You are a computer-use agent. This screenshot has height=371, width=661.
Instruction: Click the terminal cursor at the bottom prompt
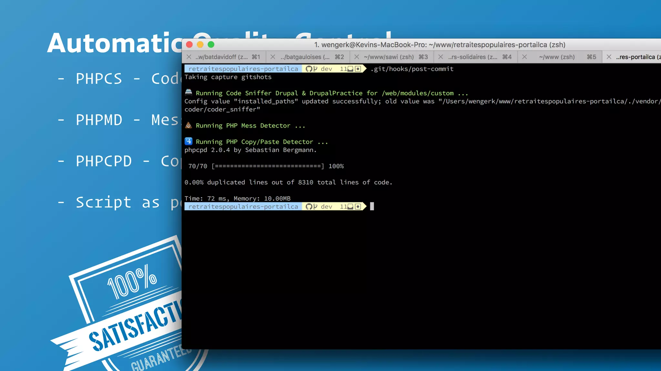click(372, 206)
